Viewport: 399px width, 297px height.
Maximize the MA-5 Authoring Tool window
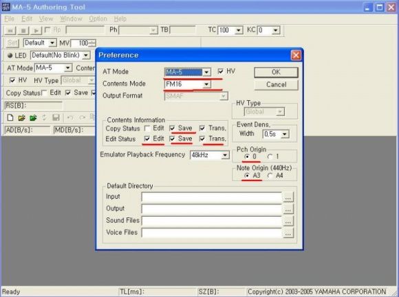point(380,7)
